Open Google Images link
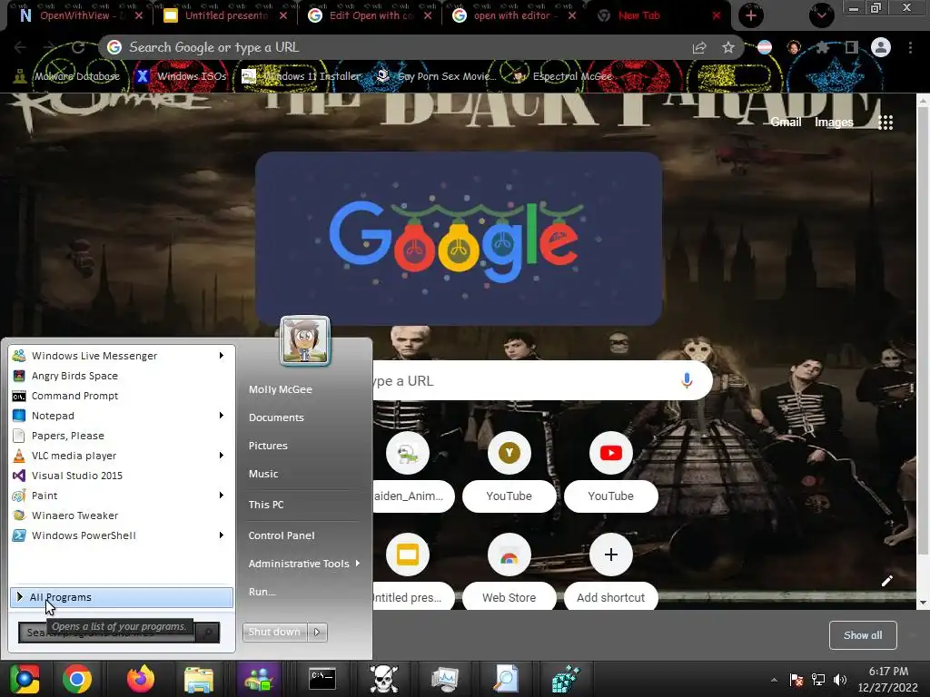This screenshot has width=930, height=697. pyautogui.click(x=834, y=123)
